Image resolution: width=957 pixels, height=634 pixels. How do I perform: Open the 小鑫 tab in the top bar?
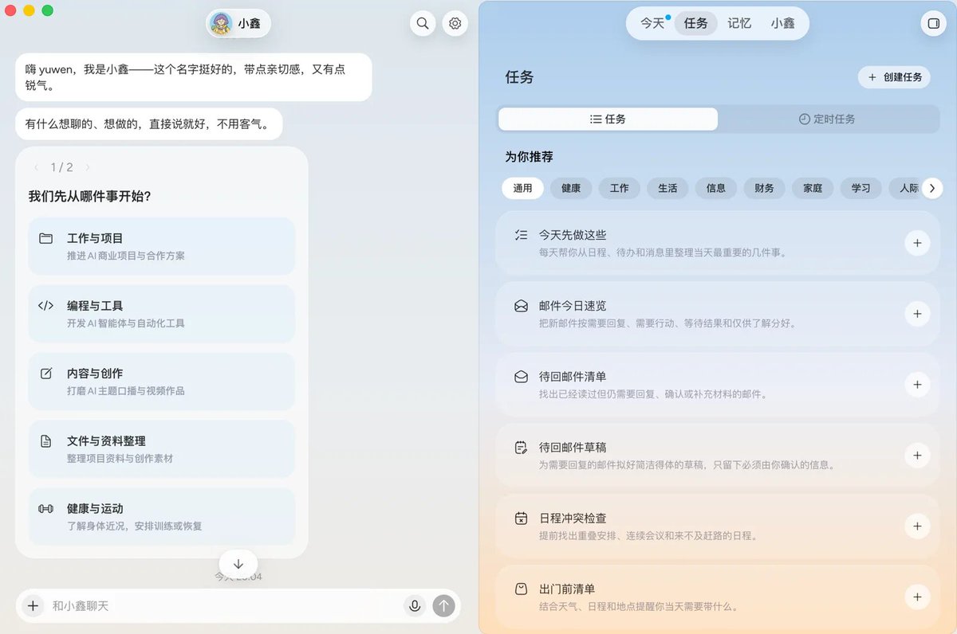(782, 24)
